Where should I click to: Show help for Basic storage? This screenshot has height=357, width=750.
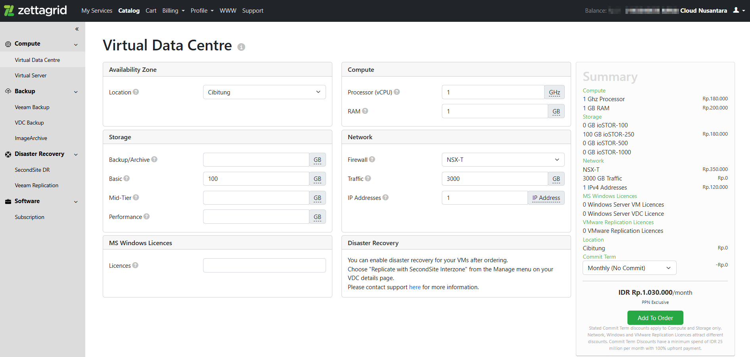(x=127, y=178)
